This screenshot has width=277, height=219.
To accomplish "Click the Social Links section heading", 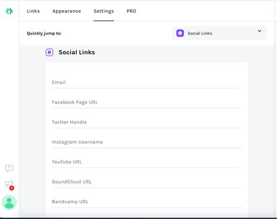I will click(77, 53).
